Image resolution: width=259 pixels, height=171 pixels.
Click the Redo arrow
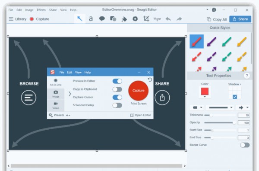pyautogui.click(x=179, y=19)
